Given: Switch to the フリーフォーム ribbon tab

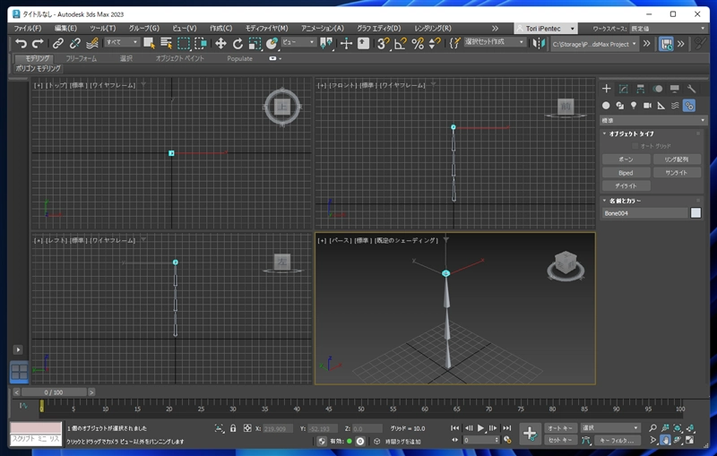Looking at the screenshot, I should tap(82, 58).
